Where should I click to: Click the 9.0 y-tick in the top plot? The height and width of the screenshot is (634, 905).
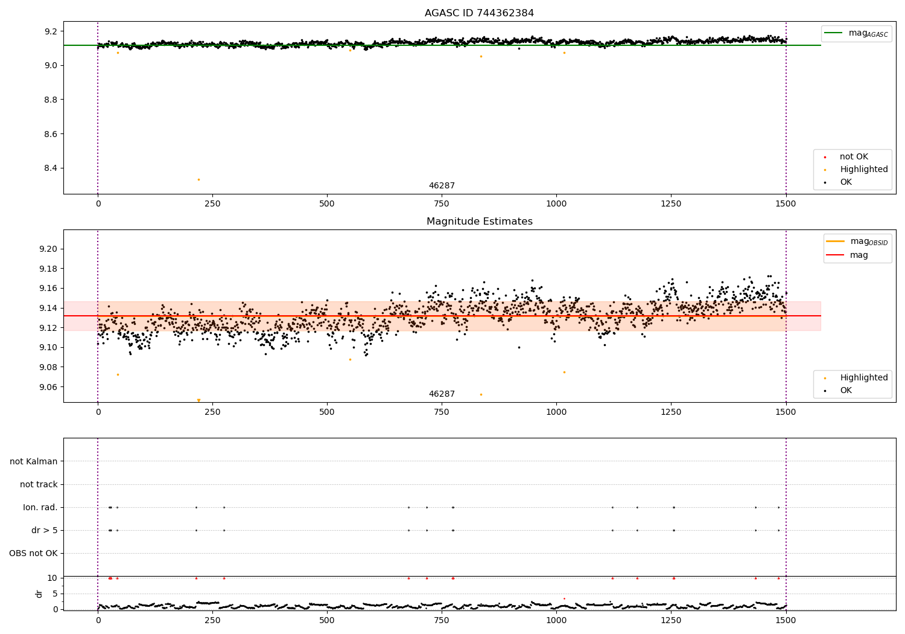click(x=51, y=65)
